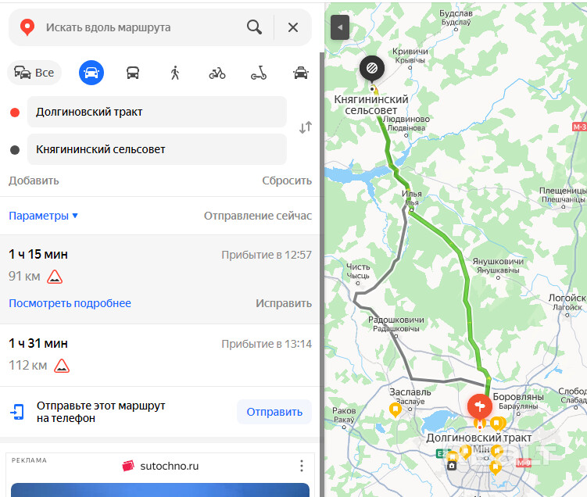Open the ad options three-dot menu
The height and width of the screenshot is (497, 587).
pyautogui.click(x=302, y=466)
